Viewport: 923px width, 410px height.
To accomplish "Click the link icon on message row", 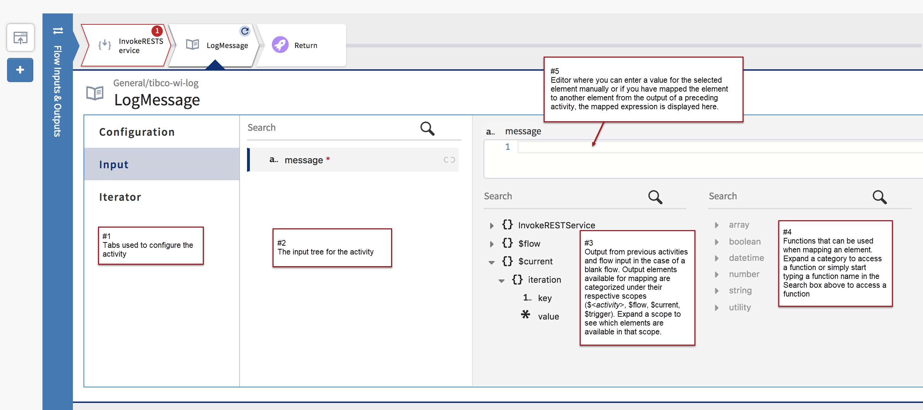I will 449,160.
